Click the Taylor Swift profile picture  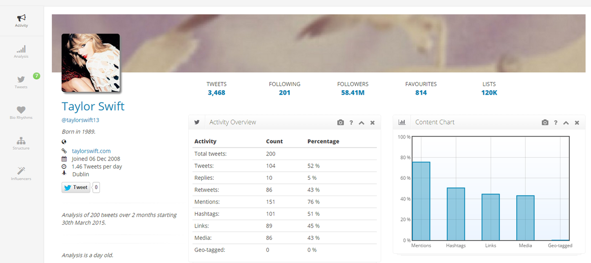coord(91,63)
